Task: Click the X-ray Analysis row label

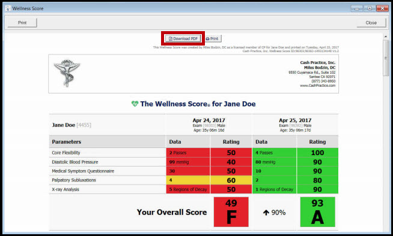Action: pos(65,189)
